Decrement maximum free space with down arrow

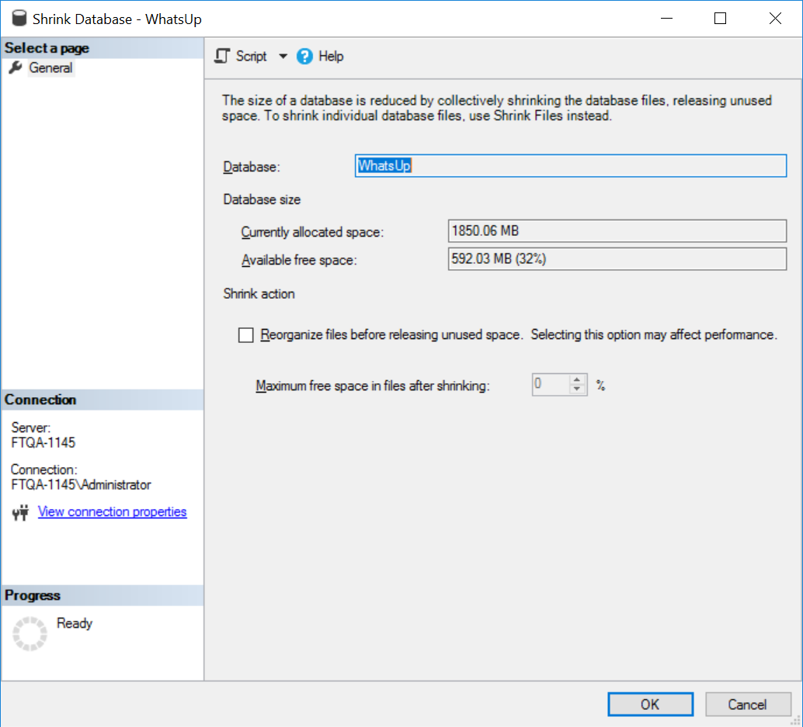coord(576,388)
